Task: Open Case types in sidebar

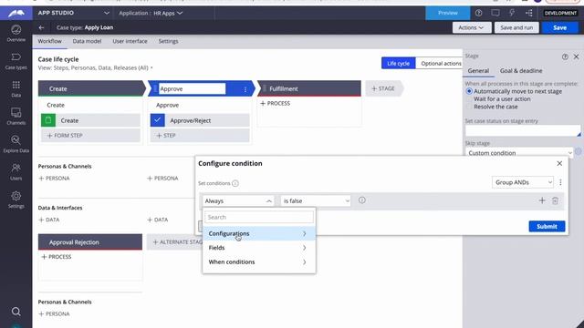Action: [x=16, y=61]
